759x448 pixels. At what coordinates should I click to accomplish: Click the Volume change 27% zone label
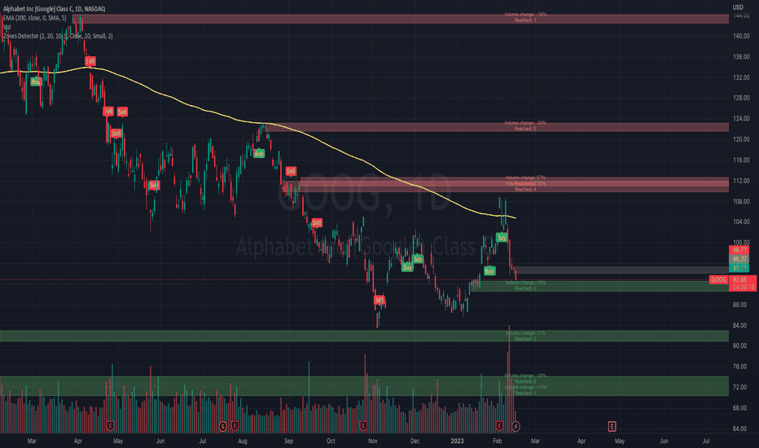click(x=525, y=333)
